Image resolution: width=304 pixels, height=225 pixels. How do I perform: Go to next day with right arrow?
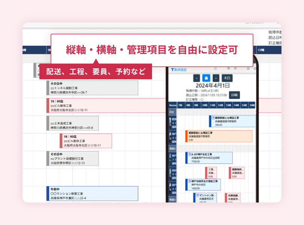click(x=215, y=78)
